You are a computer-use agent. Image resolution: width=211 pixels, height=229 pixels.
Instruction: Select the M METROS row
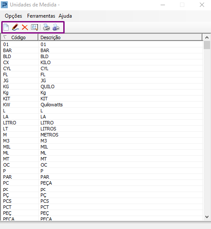coord(102,135)
